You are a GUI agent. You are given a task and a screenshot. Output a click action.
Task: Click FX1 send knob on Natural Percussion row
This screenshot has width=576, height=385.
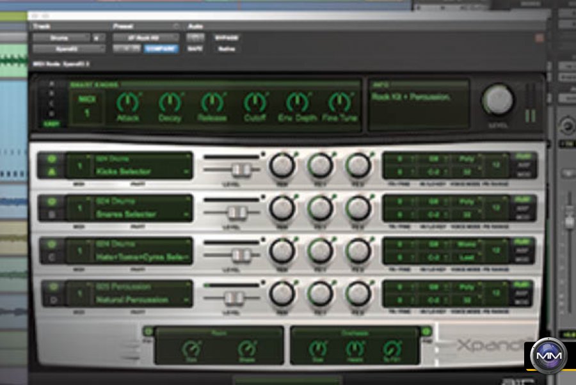[x=320, y=294]
